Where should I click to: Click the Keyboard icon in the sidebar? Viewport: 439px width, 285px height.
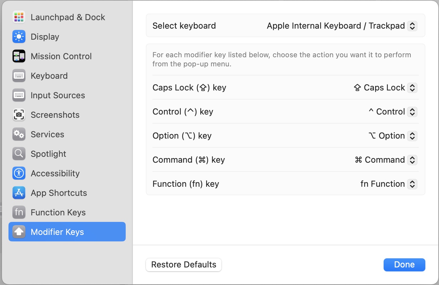pos(19,75)
